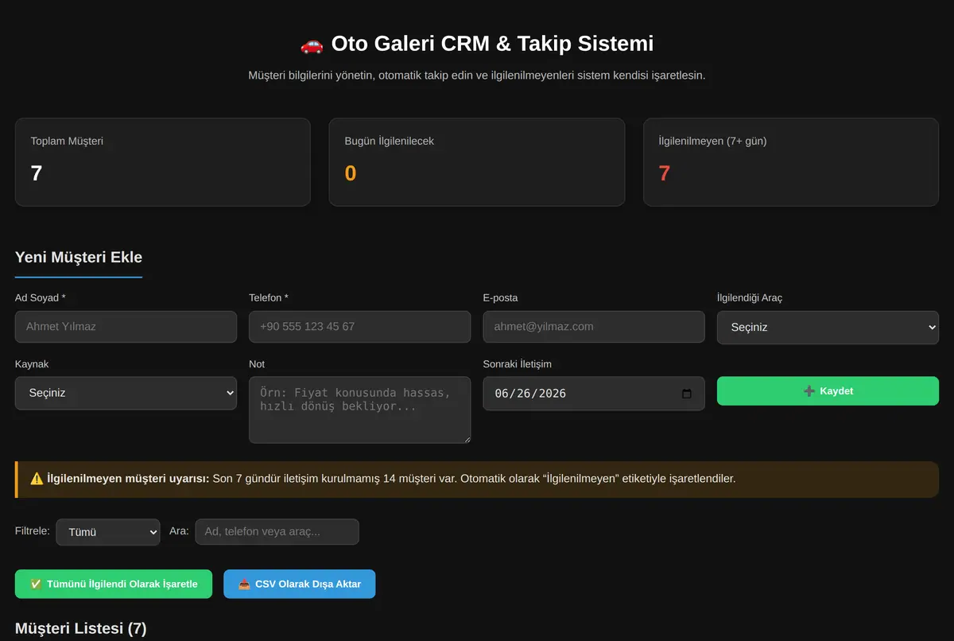
Task: Click the İlgilenilmeyen müşteri uyarısı text
Action: pos(128,479)
